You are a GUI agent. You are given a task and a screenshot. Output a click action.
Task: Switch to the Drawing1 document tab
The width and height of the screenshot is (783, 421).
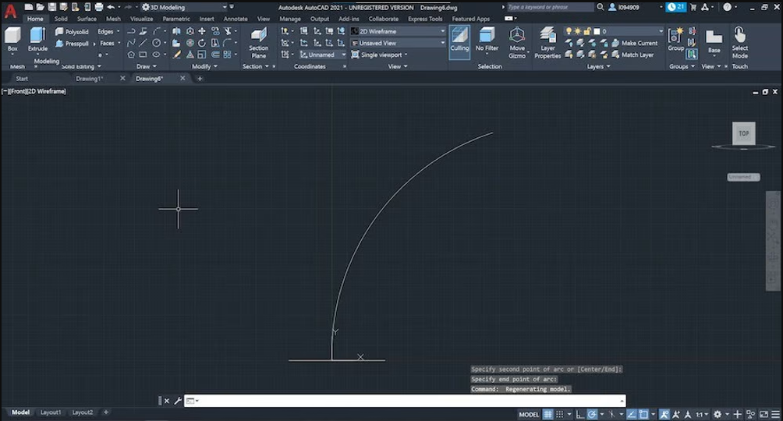click(x=90, y=79)
